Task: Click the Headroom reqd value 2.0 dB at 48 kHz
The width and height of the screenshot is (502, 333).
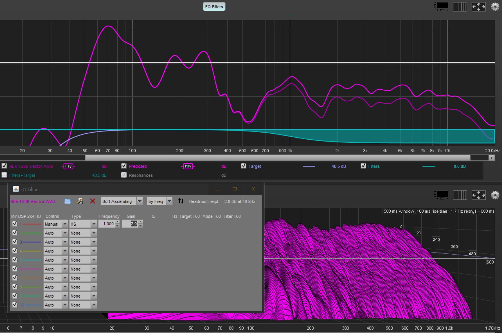Action: click(240, 201)
